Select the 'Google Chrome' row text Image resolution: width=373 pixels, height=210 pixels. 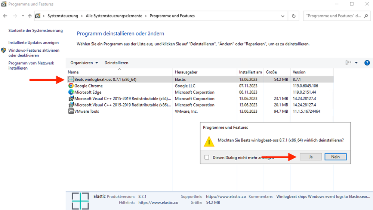[x=89, y=86]
